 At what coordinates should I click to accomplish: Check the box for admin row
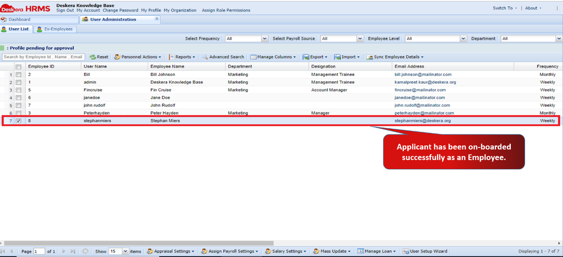(18, 82)
